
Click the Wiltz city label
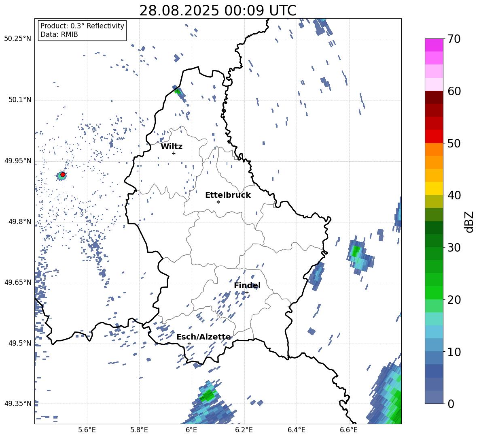(172, 147)
